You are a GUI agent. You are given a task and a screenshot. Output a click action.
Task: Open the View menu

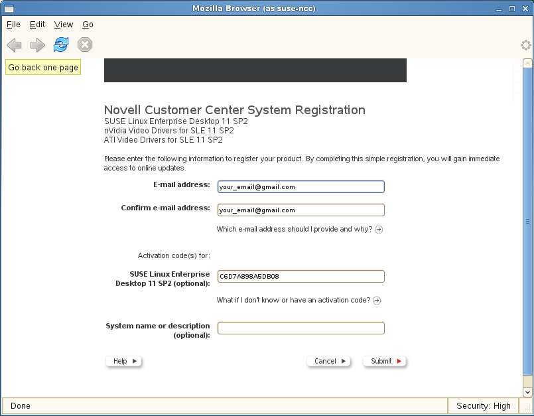point(63,25)
